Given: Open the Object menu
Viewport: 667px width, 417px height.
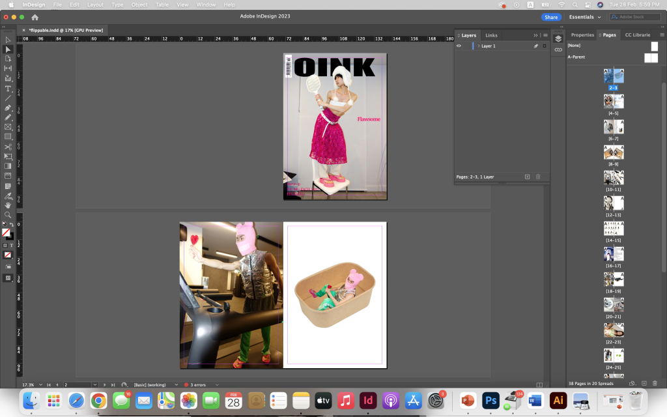Looking at the screenshot, I should (x=139, y=5).
